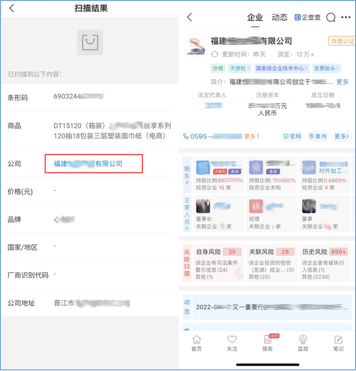
Task: Open the 历史风险 999+ card
Action: tap(324, 263)
